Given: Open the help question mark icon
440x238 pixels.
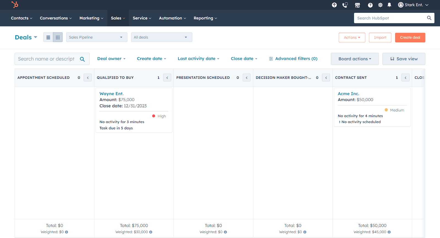Looking at the screenshot, I should point(370,5).
